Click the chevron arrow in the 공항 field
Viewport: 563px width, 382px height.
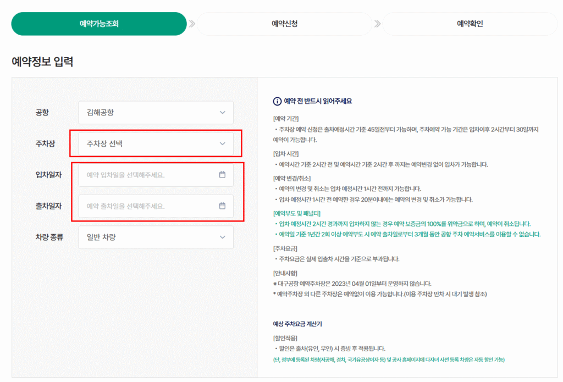pyautogui.click(x=222, y=113)
